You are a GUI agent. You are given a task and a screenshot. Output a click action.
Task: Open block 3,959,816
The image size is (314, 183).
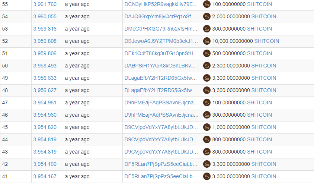pyautogui.click(x=45, y=29)
